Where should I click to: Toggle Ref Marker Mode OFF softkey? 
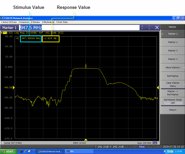[x=173, y=102]
